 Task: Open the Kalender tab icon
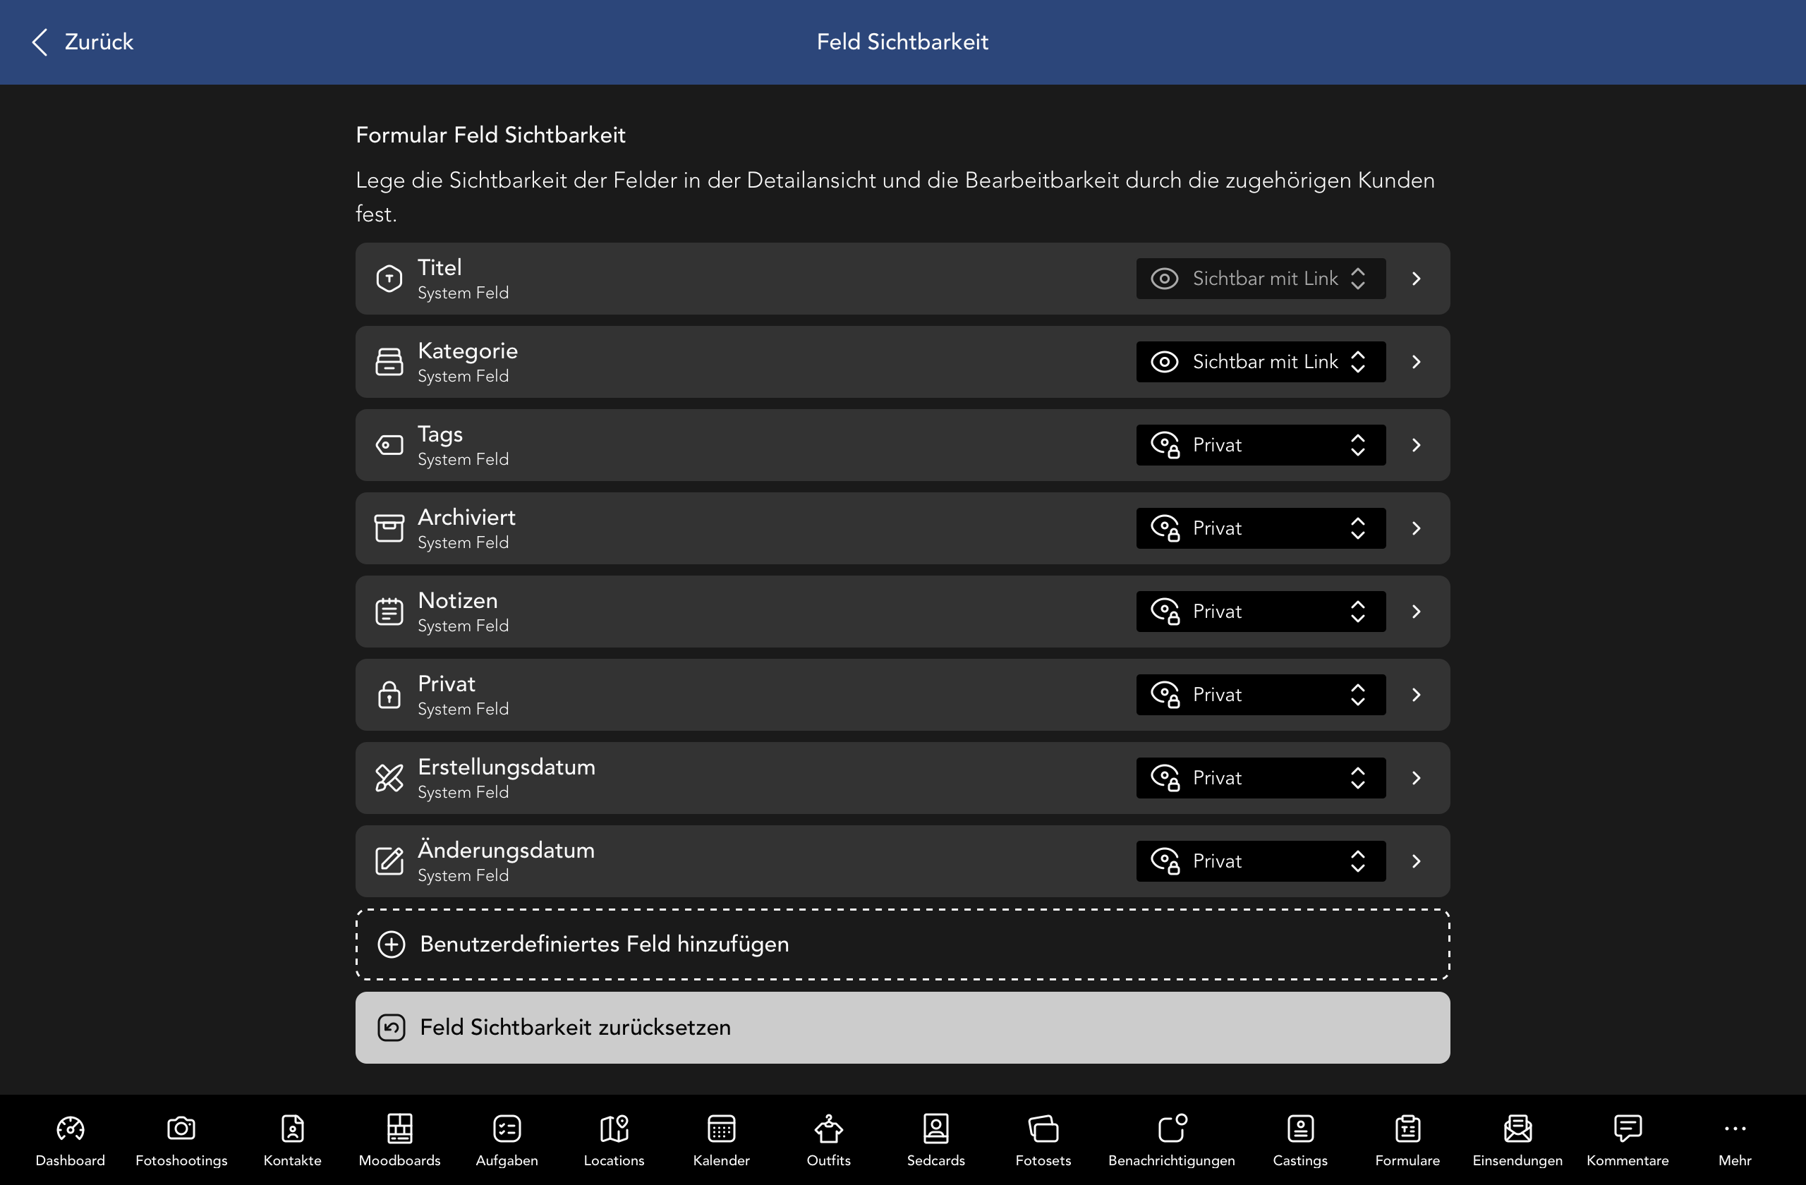[721, 1128]
